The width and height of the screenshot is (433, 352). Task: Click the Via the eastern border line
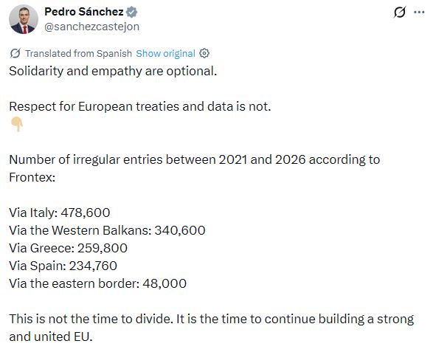[x=98, y=283]
